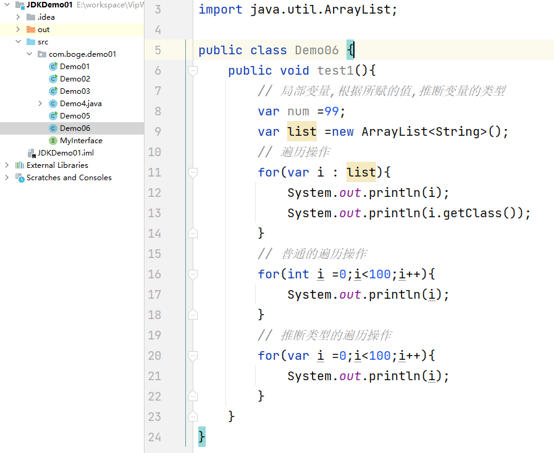Image resolution: width=554 pixels, height=453 pixels.
Task: Click the Scratches and Consoles icon
Action: coord(20,178)
